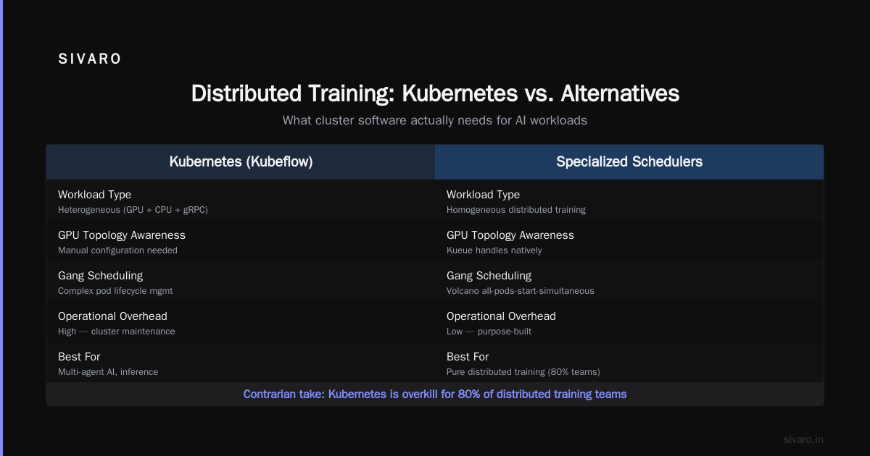Select "Pure distributed training (80% teams)" text
870x456 pixels.
(x=523, y=372)
